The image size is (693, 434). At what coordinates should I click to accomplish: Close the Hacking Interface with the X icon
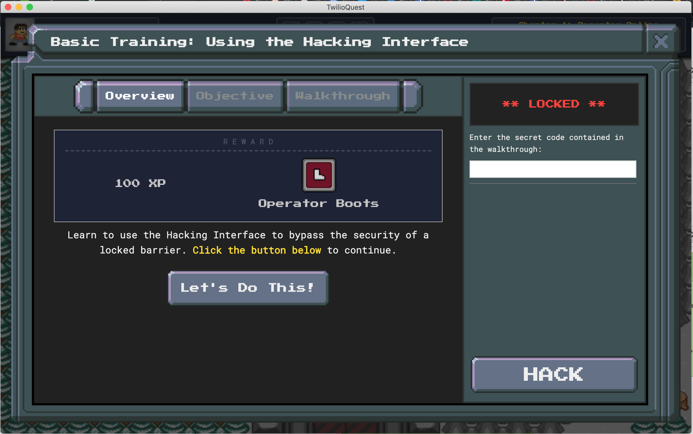click(661, 41)
